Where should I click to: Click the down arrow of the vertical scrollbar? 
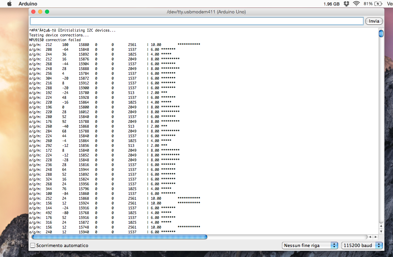[381, 232]
